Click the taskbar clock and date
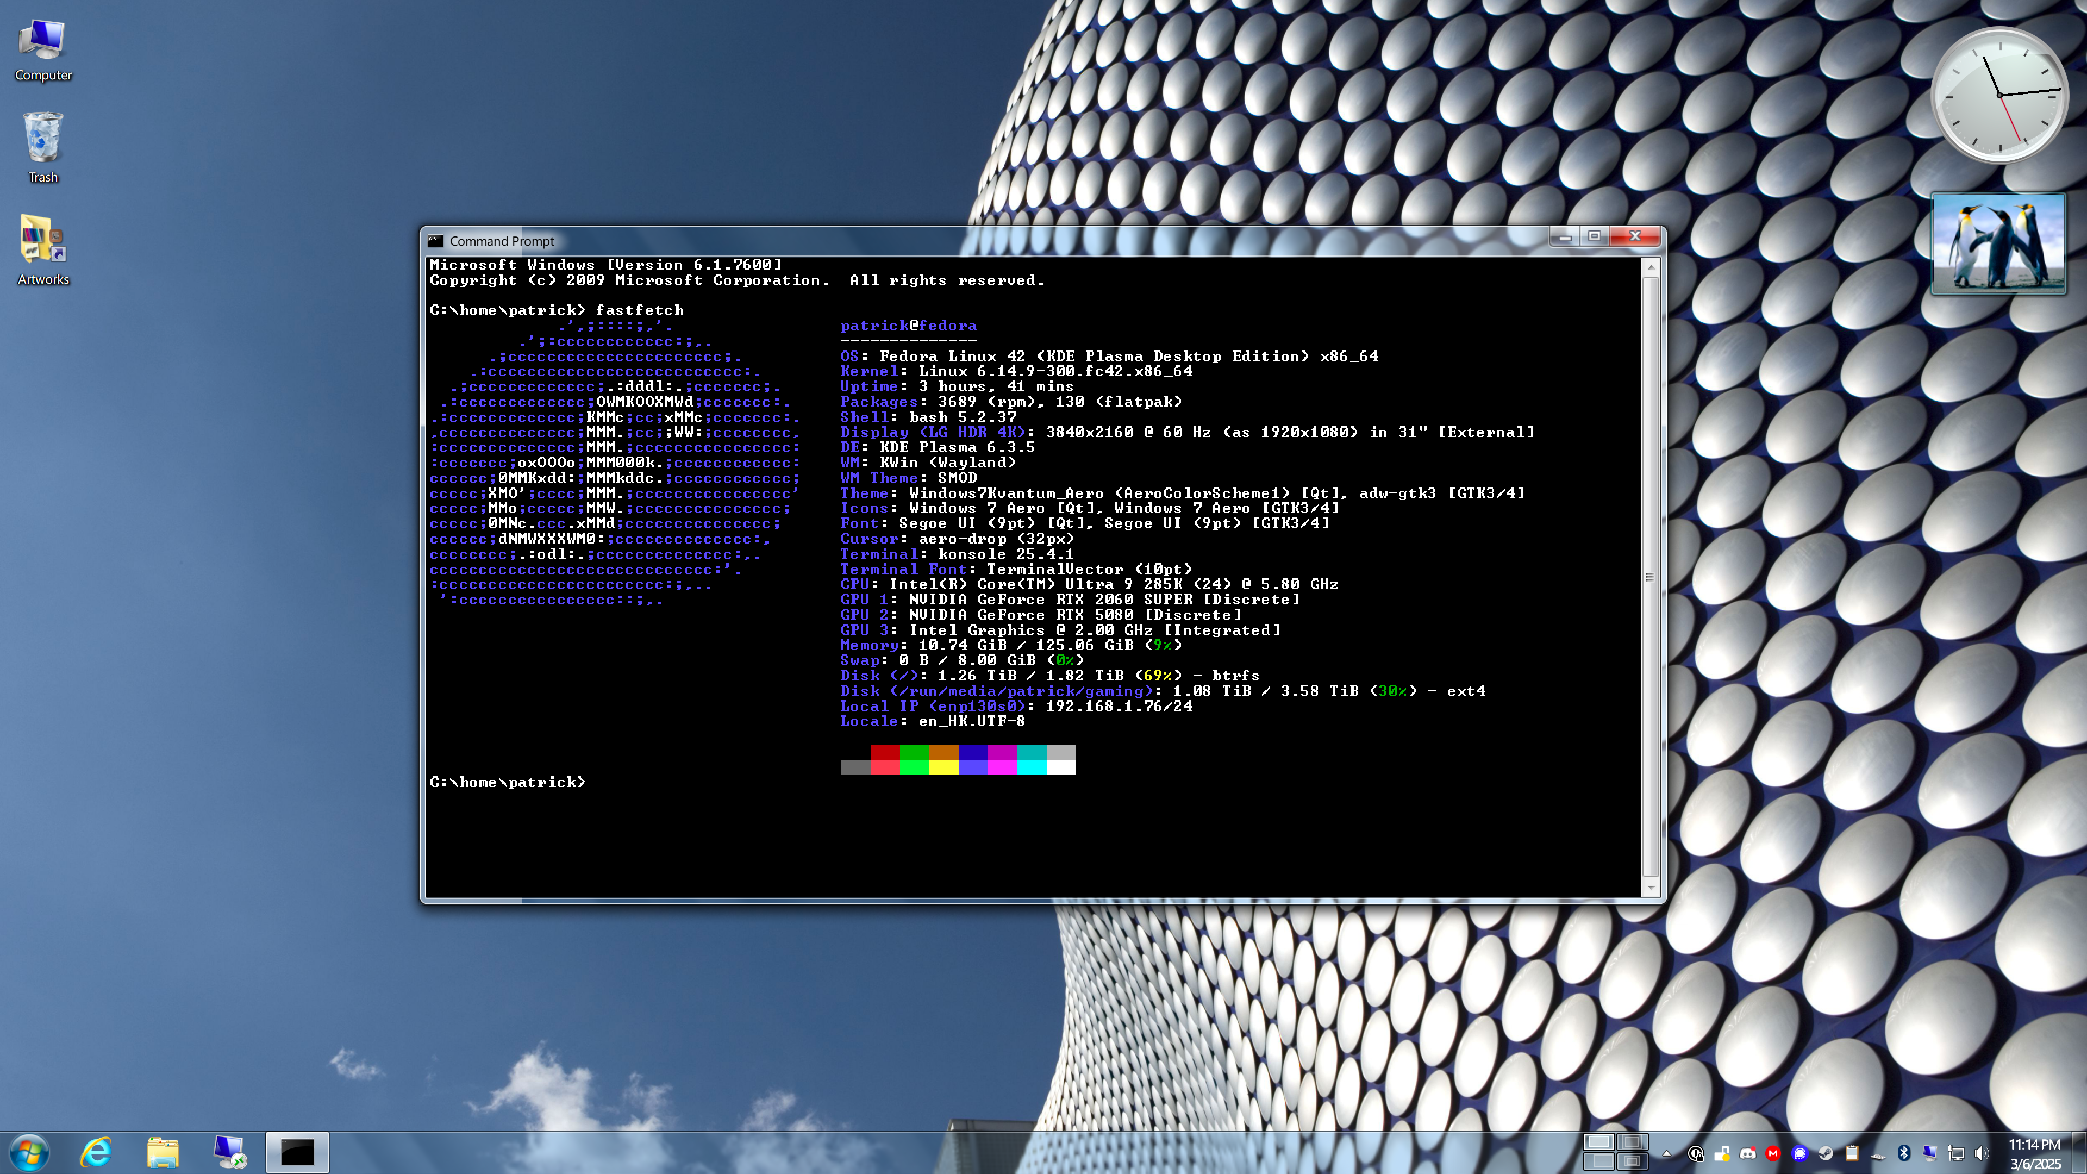The image size is (2087, 1174). point(2034,1154)
